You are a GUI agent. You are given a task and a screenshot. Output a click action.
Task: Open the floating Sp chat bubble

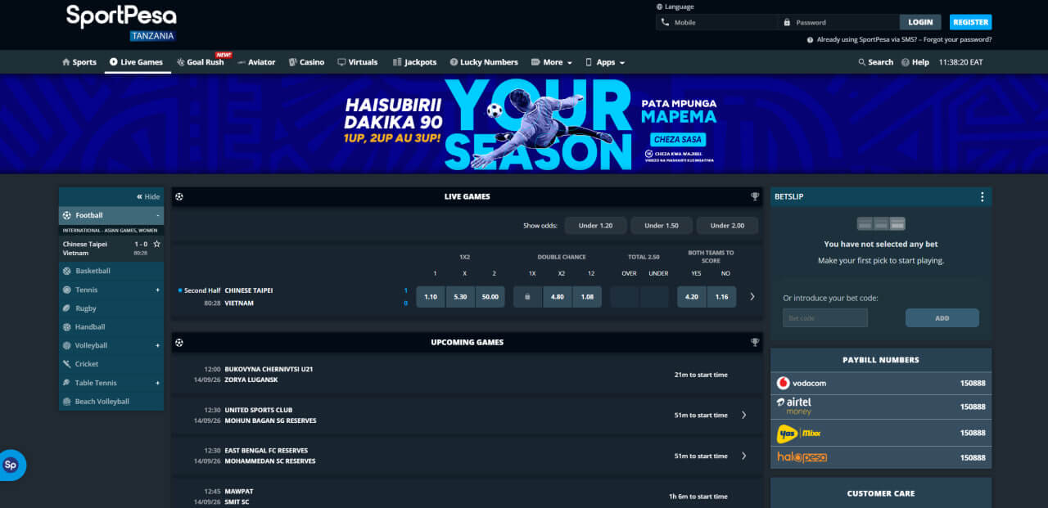(x=11, y=465)
